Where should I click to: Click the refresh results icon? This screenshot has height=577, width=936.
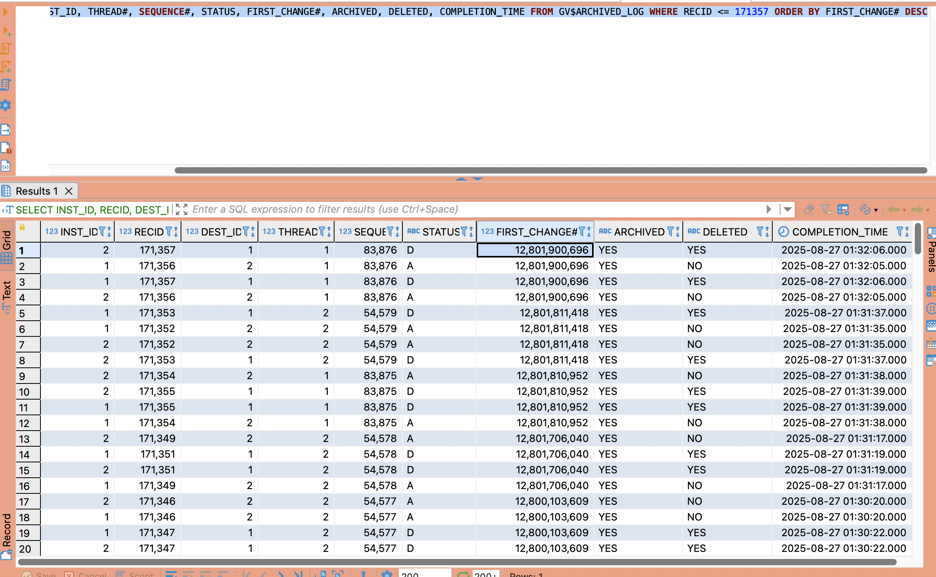pos(865,210)
